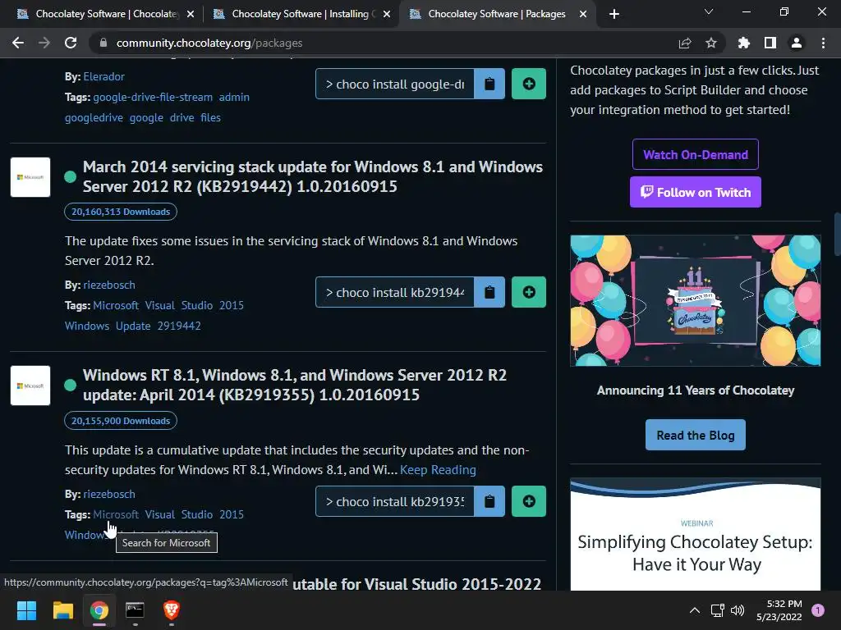This screenshot has height=630, width=841.
Task: Click the page vertical scrollbar thumb
Action: [x=837, y=234]
